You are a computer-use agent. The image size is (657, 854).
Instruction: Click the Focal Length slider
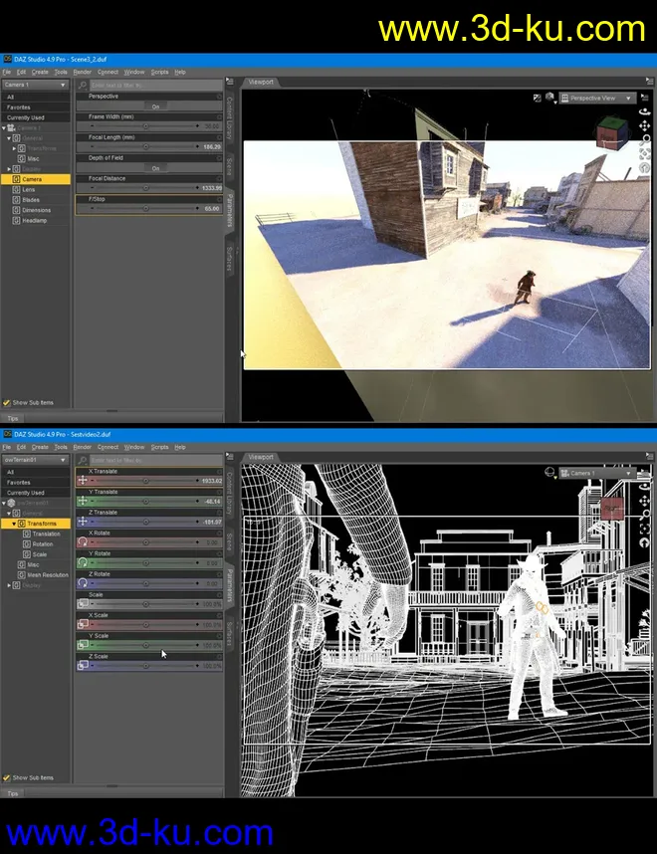point(145,147)
